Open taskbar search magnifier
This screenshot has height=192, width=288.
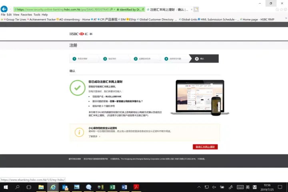pos(17,187)
